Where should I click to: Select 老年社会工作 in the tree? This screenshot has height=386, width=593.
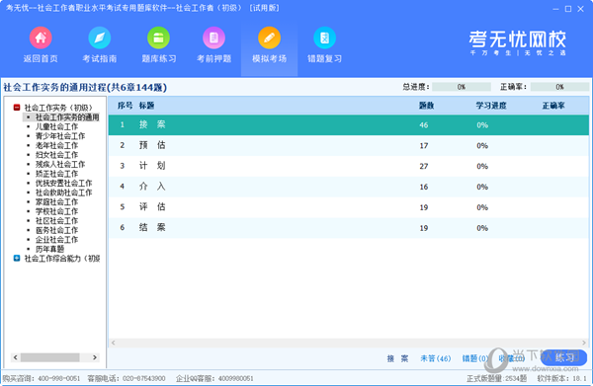pos(56,145)
